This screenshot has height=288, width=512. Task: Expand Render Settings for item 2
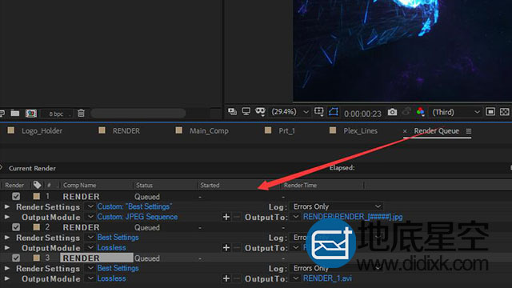click(7, 238)
